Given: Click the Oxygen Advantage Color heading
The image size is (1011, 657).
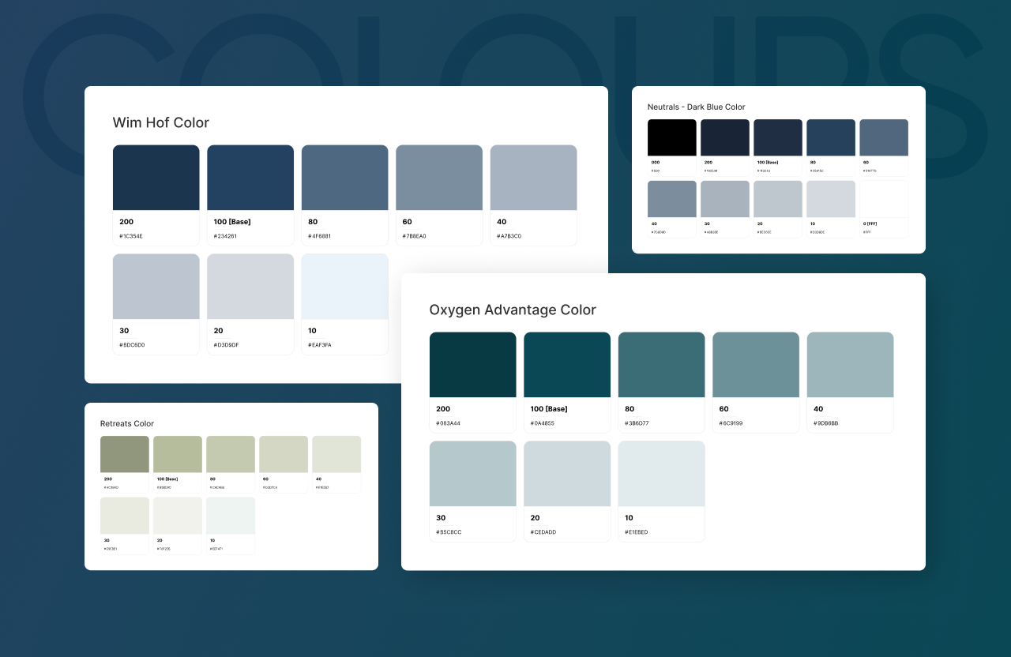Looking at the screenshot, I should (x=513, y=310).
